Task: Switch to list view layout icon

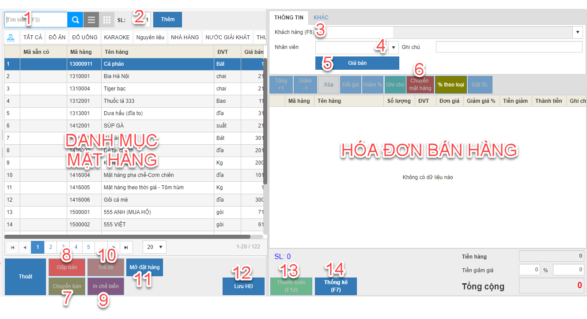Action: 91,20
